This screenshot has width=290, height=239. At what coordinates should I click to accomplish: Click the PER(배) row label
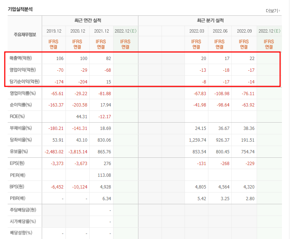pos(18,175)
